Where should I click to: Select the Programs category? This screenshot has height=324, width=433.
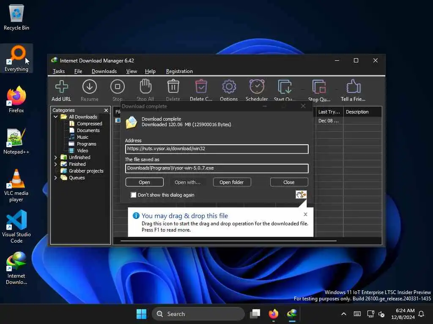86,144
